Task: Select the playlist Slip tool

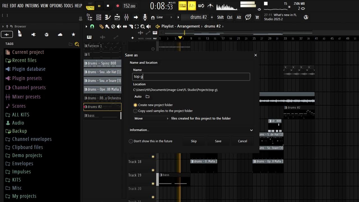Action: click(x=125, y=26)
